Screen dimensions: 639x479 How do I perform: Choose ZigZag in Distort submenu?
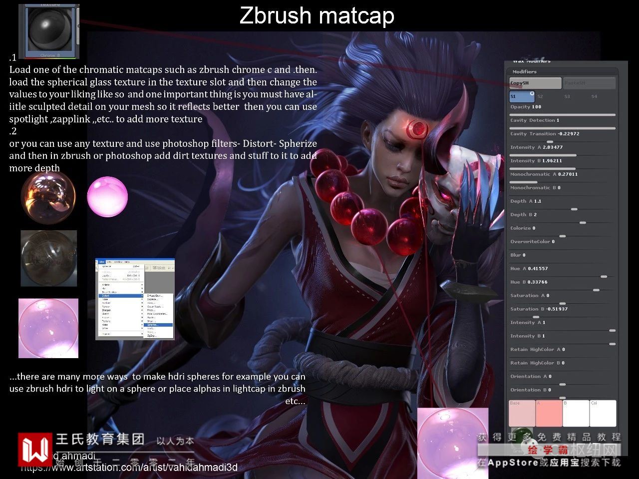pyautogui.click(x=159, y=336)
